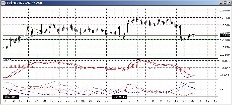The height and width of the screenshot is (105, 232).
Task: Close the USD/CAD chart window
Action: coord(229,2)
